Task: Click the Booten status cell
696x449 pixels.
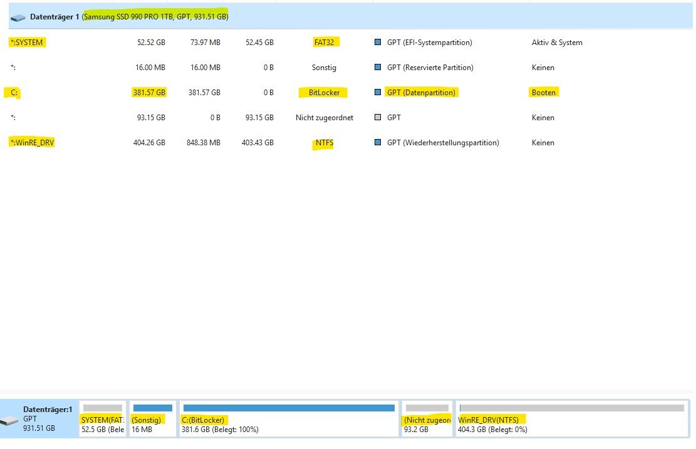Action: pyautogui.click(x=544, y=92)
